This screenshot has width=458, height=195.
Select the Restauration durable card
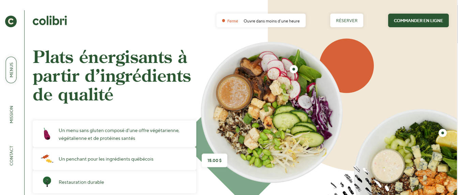114,182
